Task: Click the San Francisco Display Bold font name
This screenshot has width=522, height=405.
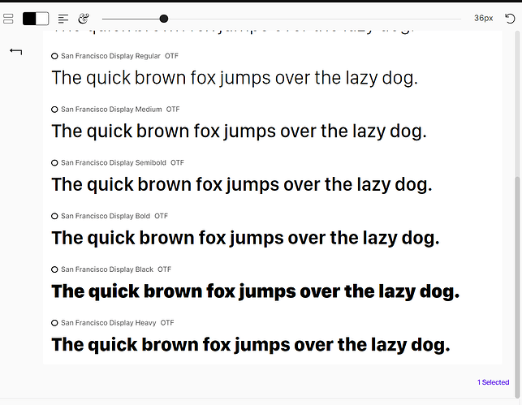Action: tap(106, 216)
